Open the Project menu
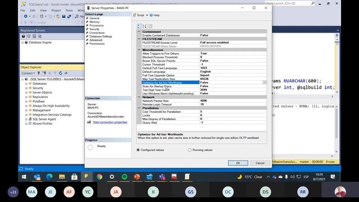The width and height of the screenshot is (359, 202). [56, 10]
